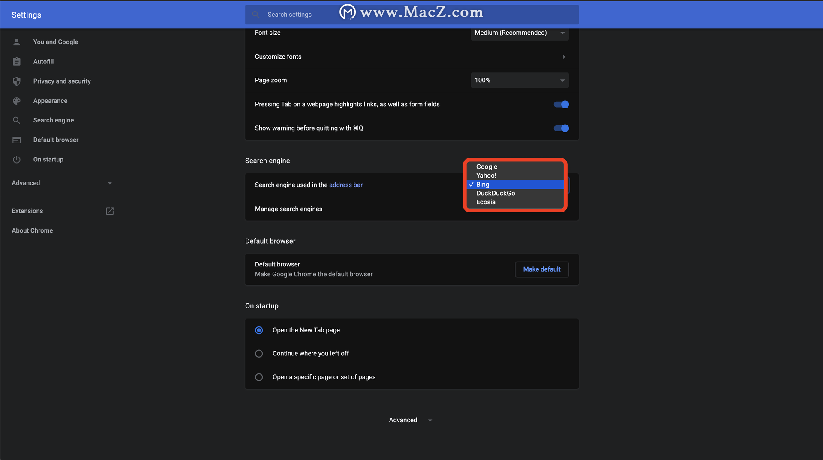Viewport: 823px width, 460px height.
Task: Click Make Google Chrome the default browser text
Action: [x=313, y=274]
